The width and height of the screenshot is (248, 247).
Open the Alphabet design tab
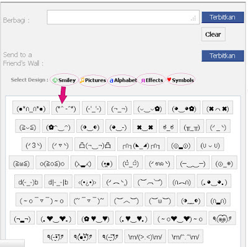(x=123, y=80)
